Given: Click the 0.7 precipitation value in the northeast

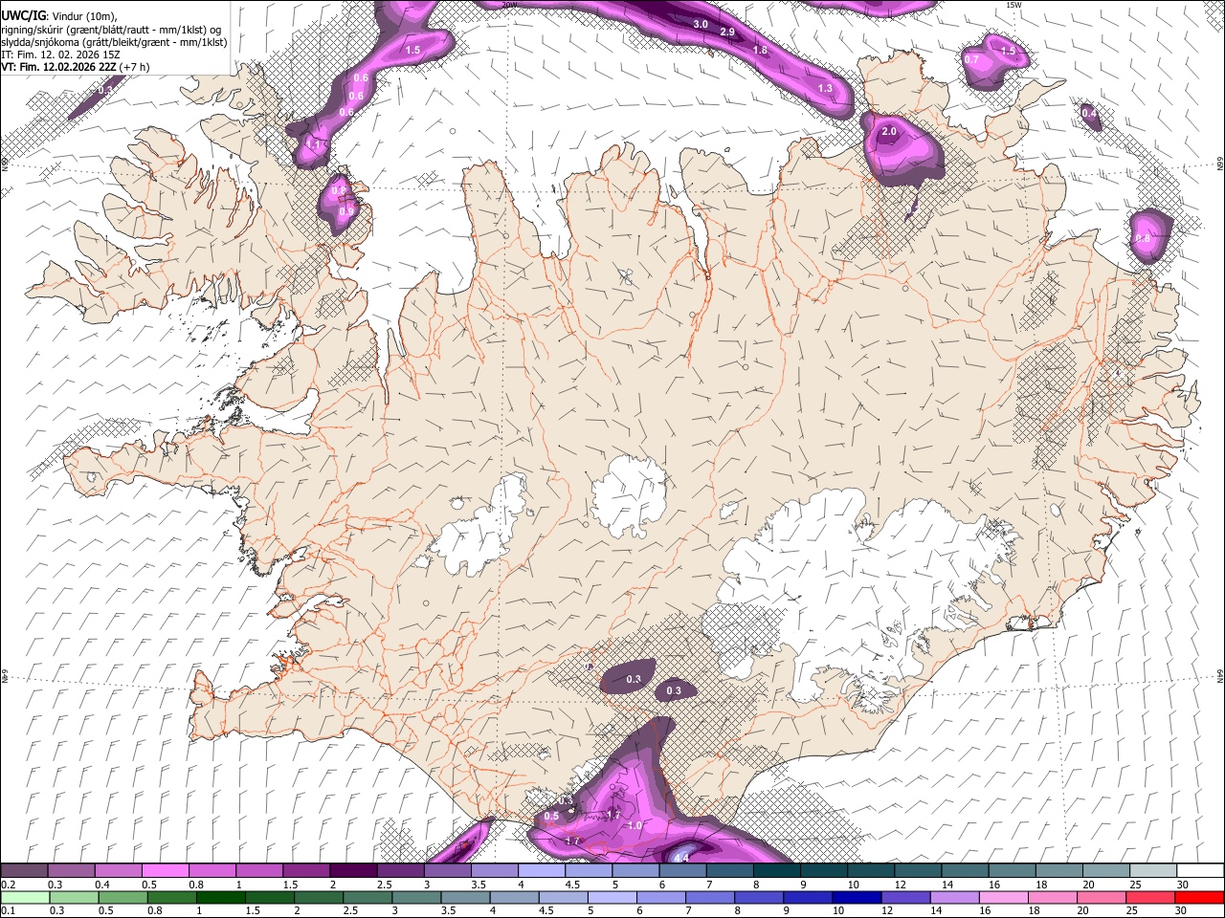Looking at the screenshot, I should pyautogui.click(x=972, y=59).
